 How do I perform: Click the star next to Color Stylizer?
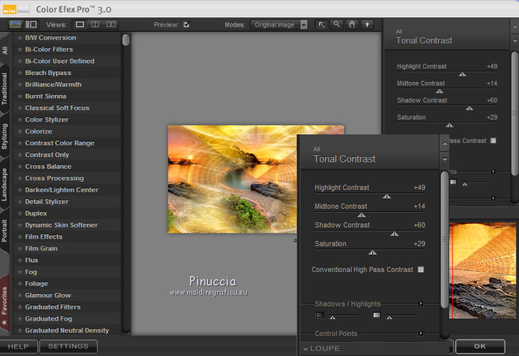pyautogui.click(x=20, y=120)
